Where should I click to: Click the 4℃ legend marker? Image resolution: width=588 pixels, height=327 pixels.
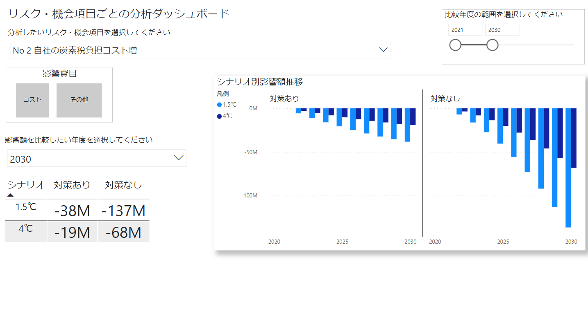(x=219, y=116)
